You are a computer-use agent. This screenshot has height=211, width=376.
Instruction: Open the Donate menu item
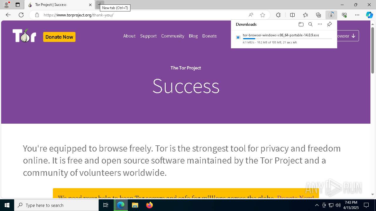[x=209, y=36]
